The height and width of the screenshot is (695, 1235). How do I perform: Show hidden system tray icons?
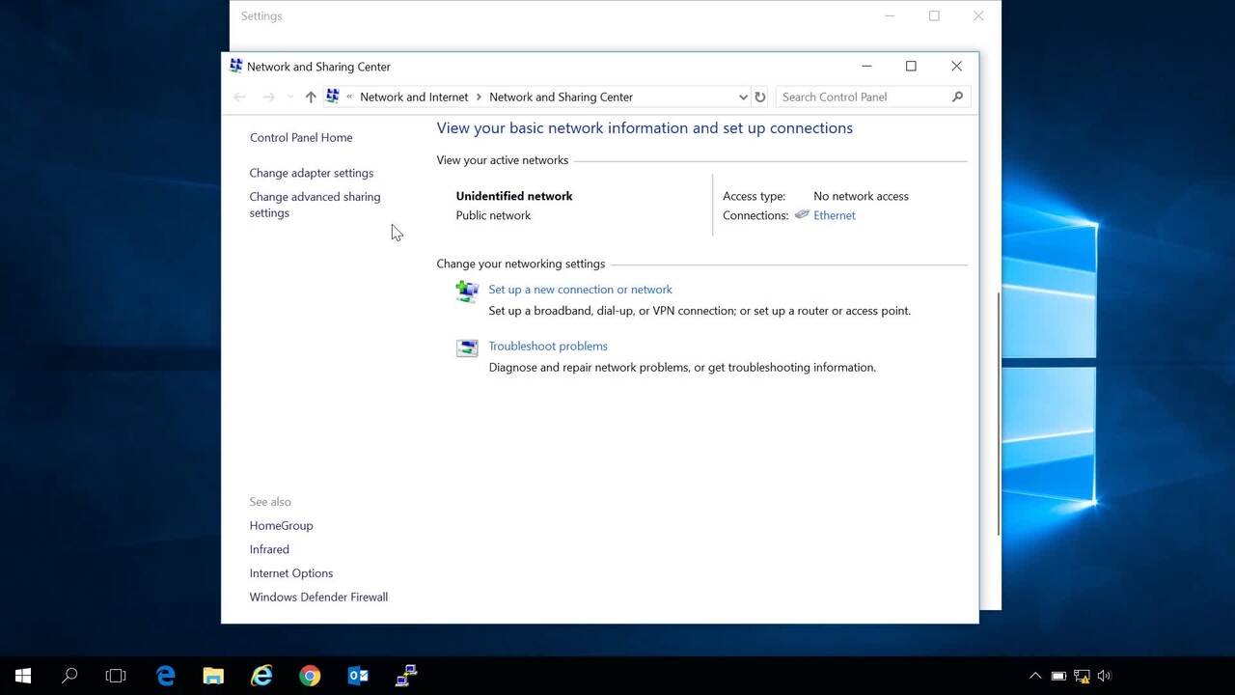[x=1035, y=676]
